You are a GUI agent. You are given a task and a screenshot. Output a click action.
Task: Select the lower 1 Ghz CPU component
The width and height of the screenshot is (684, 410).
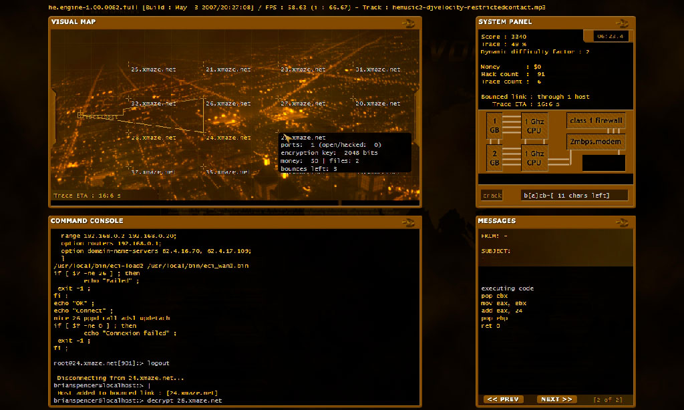click(x=534, y=159)
